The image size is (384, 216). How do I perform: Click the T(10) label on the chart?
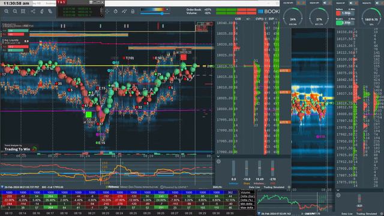click(130, 58)
